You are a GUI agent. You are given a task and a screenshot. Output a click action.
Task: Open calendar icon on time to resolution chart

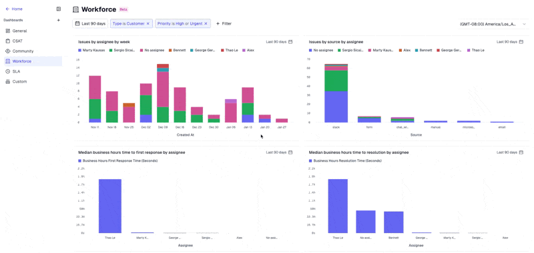coord(521,152)
